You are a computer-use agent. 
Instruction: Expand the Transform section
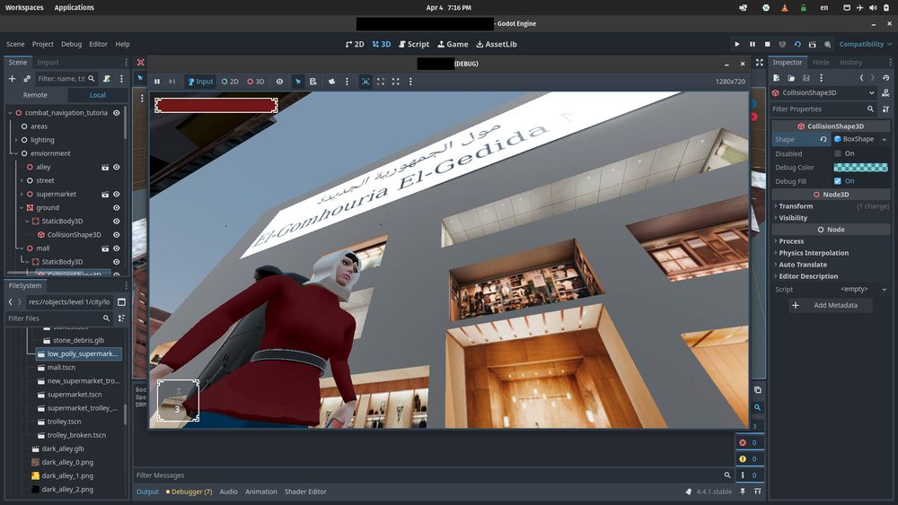click(x=796, y=206)
